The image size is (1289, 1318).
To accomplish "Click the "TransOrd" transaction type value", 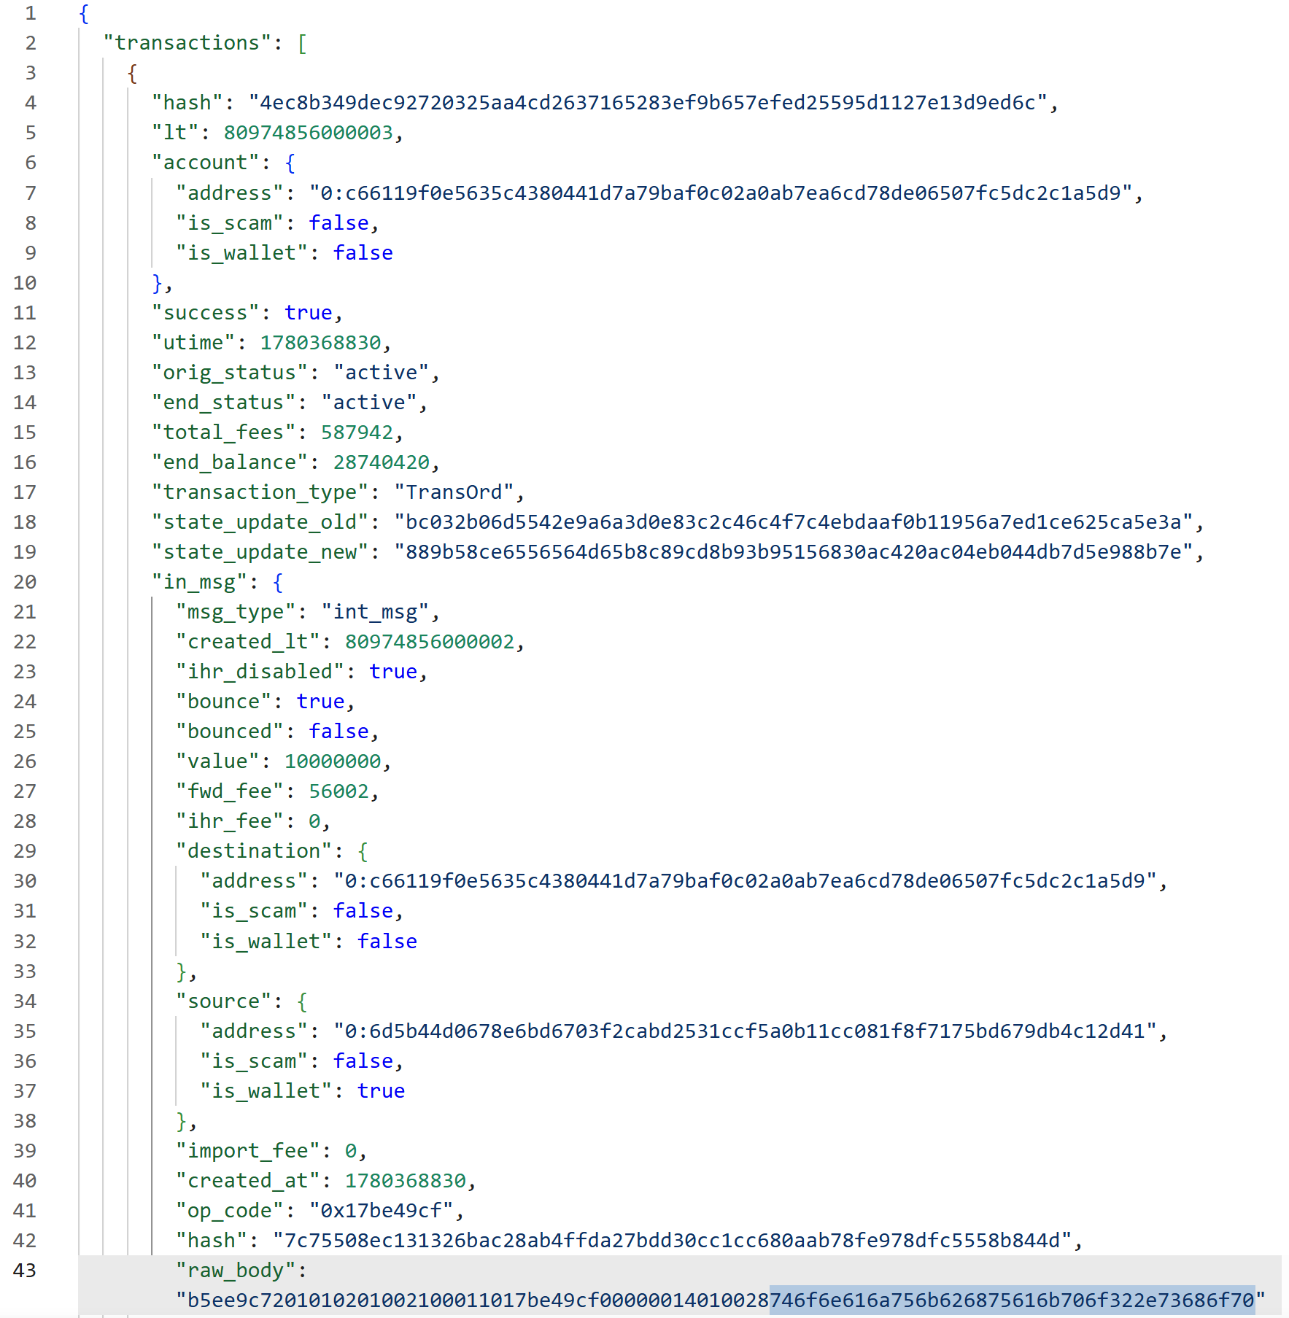I will [x=454, y=492].
